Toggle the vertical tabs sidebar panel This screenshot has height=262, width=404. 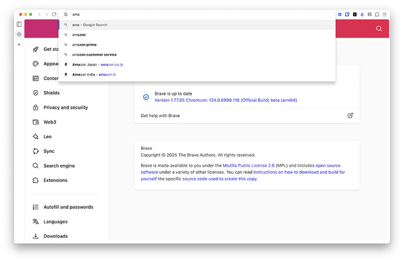(19, 25)
